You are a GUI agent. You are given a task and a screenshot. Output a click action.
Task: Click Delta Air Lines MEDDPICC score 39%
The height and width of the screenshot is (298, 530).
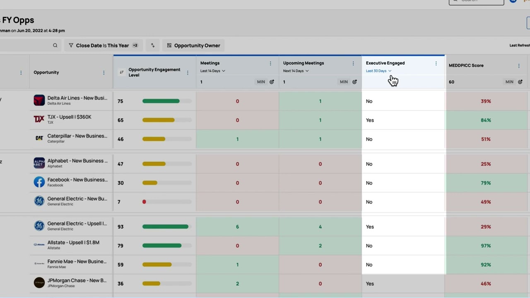pyautogui.click(x=486, y=101)
